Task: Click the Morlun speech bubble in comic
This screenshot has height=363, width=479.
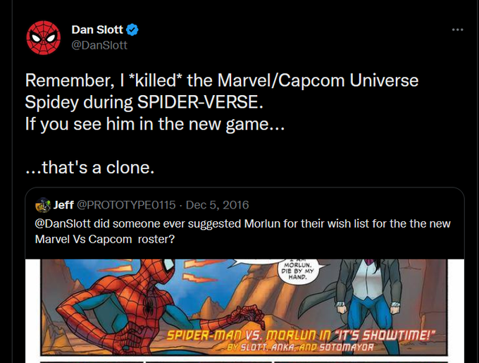Action: [x=298, y=271]
